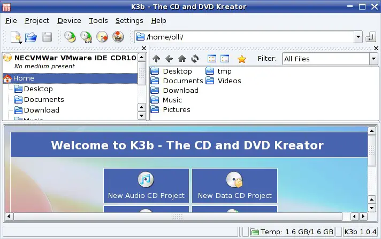This screenshot has height=239, width=381.
Task: Open the Tools menu
Action: coord(98,21)
